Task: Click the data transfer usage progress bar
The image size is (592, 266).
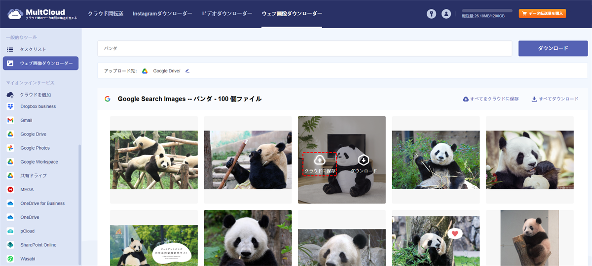Action: point(487,10)
